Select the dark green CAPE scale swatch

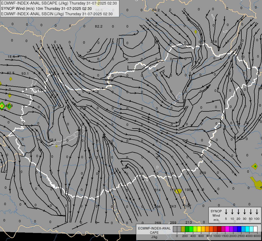point(187,229)
